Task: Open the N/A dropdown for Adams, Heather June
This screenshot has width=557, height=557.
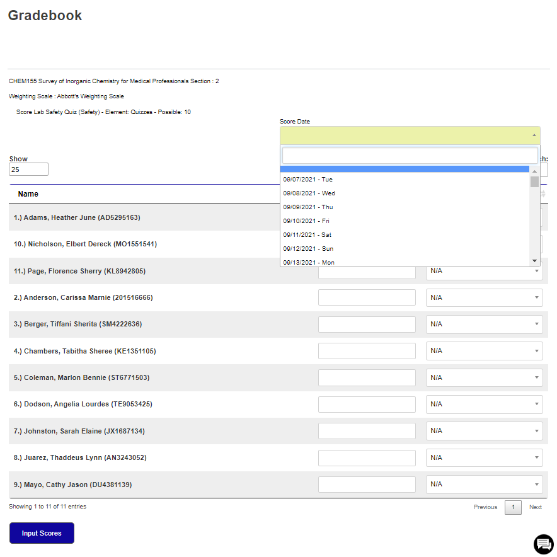Action: pos(485,217)
